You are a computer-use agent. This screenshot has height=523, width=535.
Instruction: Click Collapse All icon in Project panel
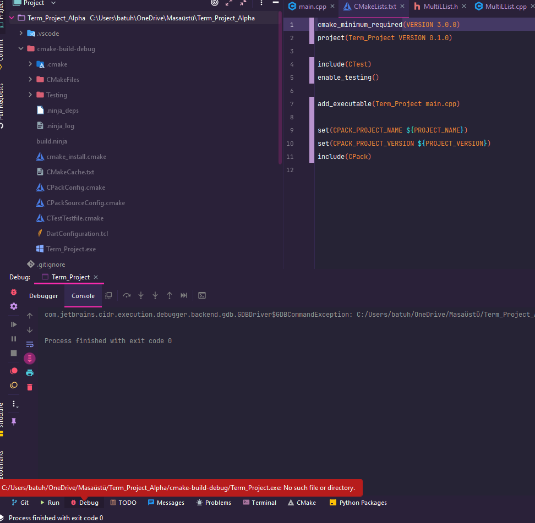point(243,3)
